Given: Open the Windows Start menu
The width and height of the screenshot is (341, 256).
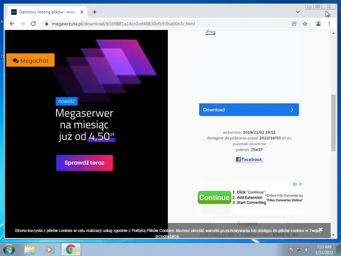Looking at the screenshot, I should (9, 249).
